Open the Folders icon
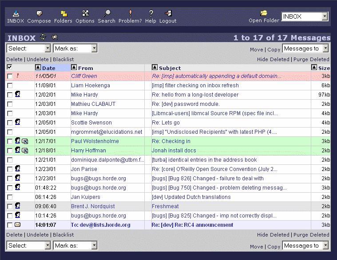The image size is (337, 260). (x=64, y=13)
